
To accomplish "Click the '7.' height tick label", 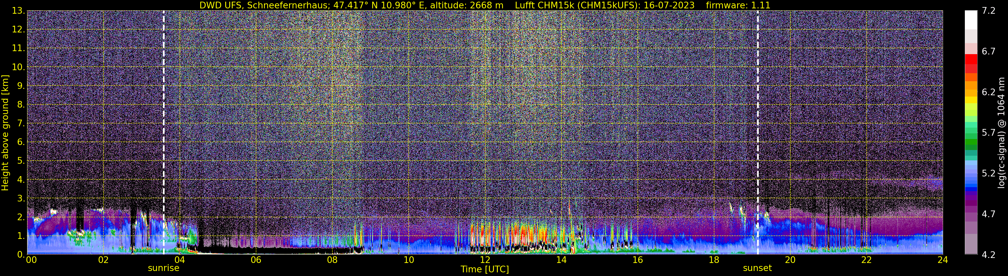I will (x=21, y=124).
